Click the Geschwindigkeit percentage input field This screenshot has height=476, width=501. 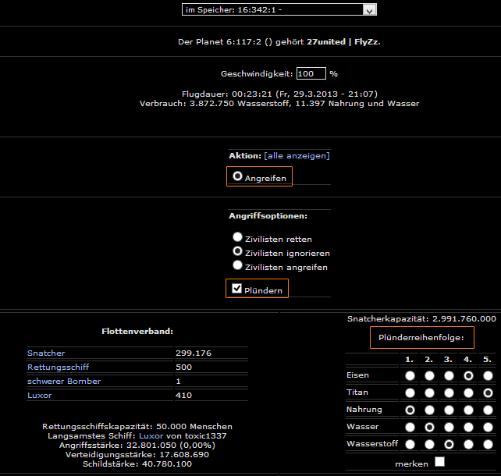click(x=311, y=73)
